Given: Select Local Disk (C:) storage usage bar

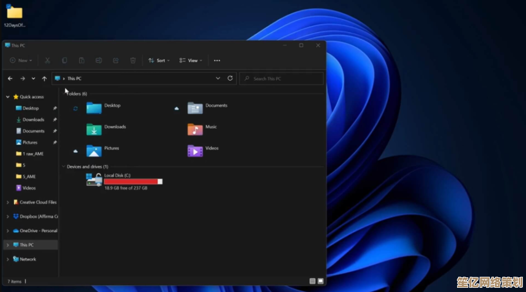Looking at the screenshot, I should [x=133, y=181].
